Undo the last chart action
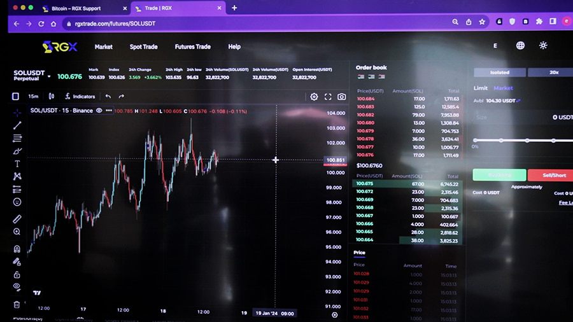 108,96
